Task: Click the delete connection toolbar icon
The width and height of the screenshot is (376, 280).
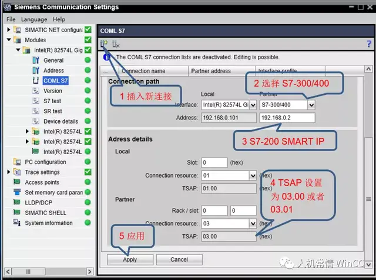Action: 115,44
